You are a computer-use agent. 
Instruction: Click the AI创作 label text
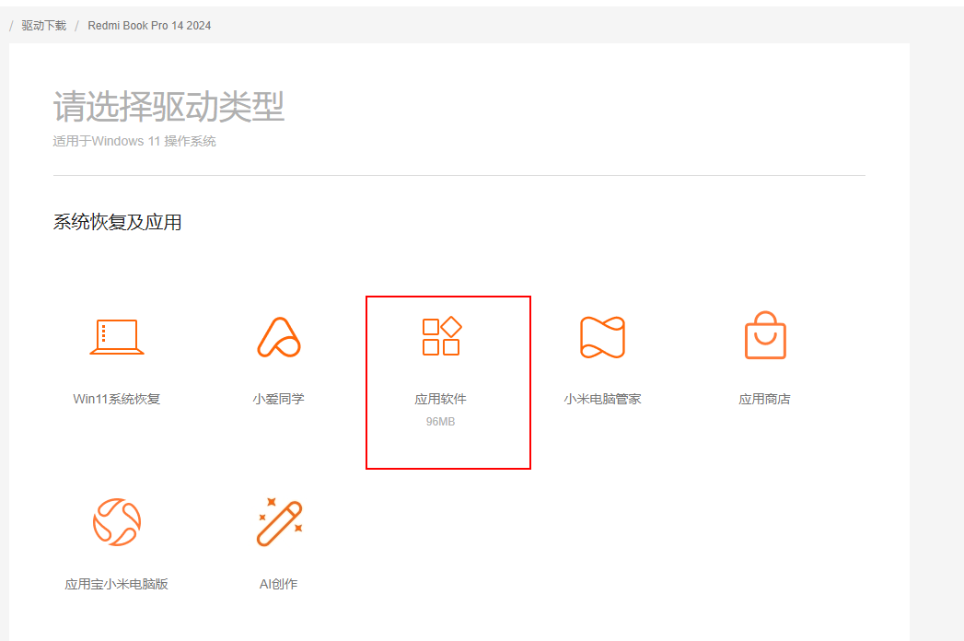(x=278, y=584)
